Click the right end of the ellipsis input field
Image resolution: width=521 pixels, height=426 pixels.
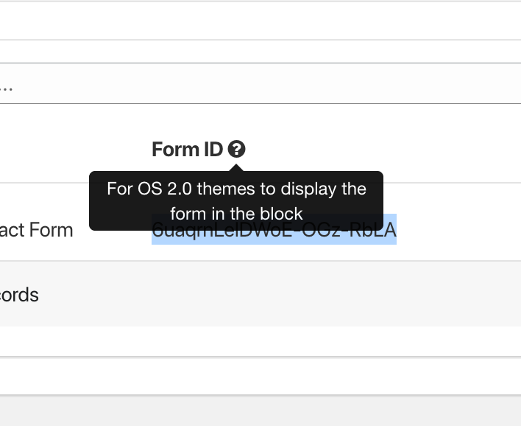[x=500, y=83]
